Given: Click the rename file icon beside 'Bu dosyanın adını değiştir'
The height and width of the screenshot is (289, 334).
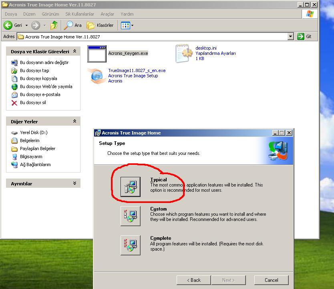Looking at the screenshot, I should (x=14, y=62).
